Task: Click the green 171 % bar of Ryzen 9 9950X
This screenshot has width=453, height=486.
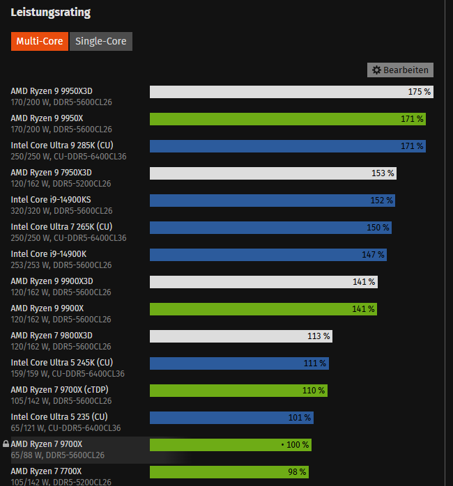Action: (x=288, y=119)
